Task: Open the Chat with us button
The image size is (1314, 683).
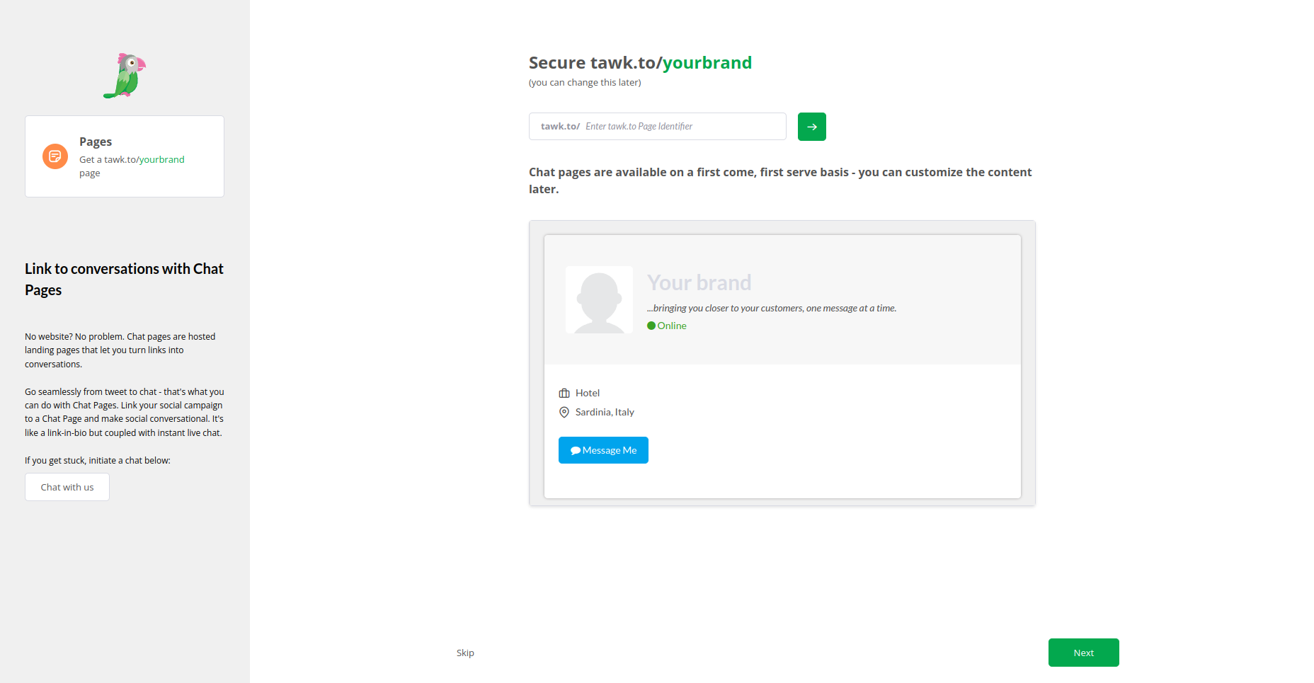Action: pyautogui.click(x=67, y=487)
